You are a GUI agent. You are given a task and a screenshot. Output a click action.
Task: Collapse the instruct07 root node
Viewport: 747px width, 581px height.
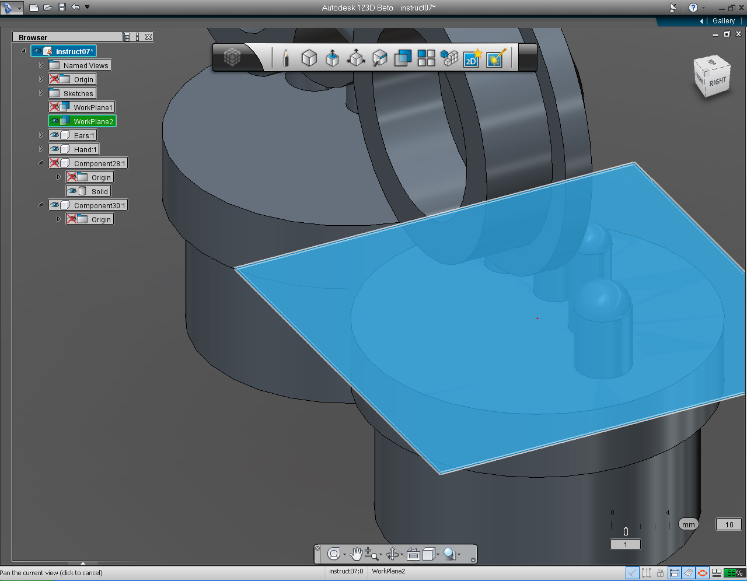[x=23, y=51]
